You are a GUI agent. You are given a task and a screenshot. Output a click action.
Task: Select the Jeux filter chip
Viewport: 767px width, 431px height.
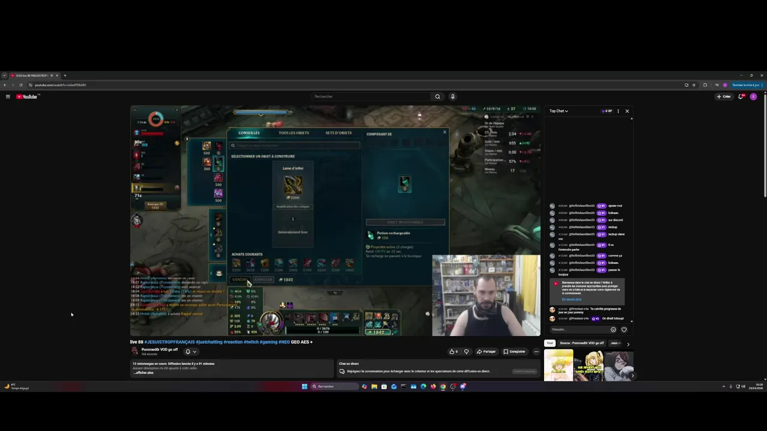pyautogui.click(x=615, y=343)
